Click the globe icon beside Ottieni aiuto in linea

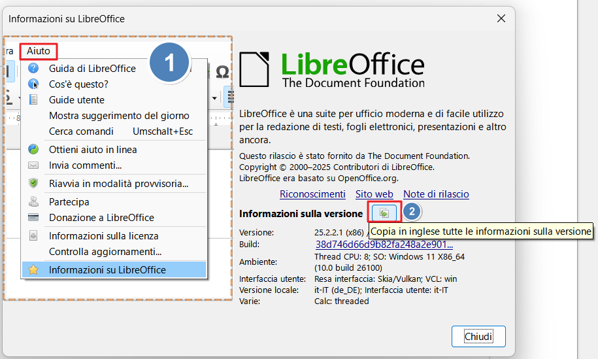pyautogui.click(x=34, y=149)
